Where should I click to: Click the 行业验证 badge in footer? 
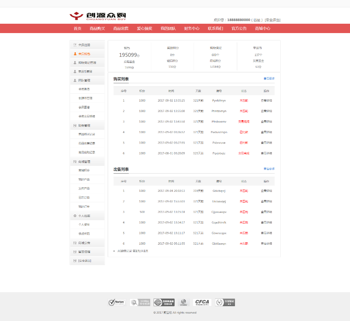pos(225,302)
